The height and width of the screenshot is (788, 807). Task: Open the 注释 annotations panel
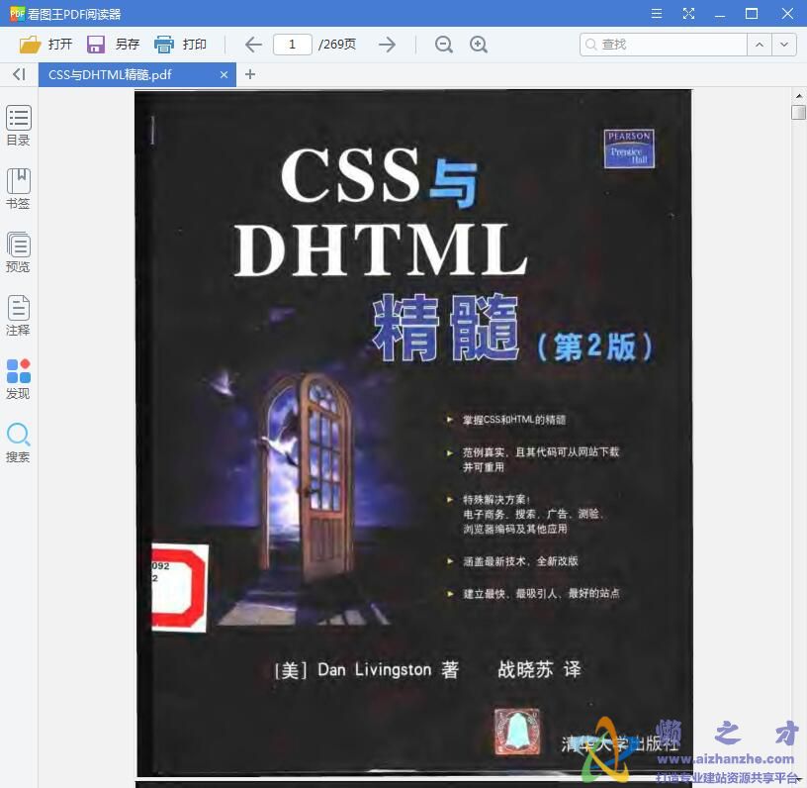18,315
